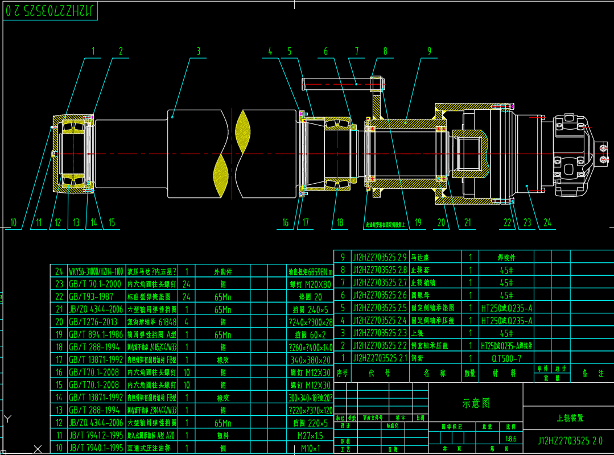Select the 示意图 title block text

point(475,403)
